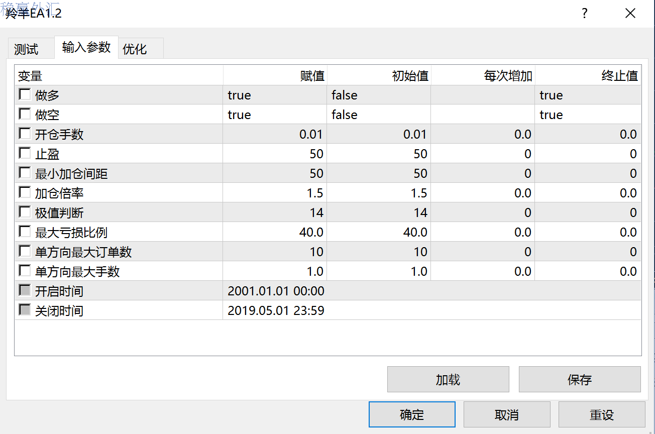
Task: Save parameters with the 保存 button
Action: pos(580,379)
